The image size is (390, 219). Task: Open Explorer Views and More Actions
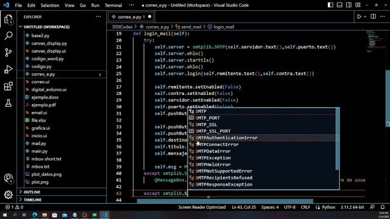[99, 16]
